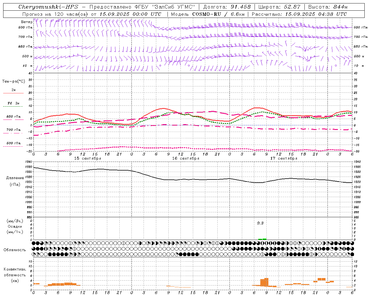Click the Осадки precipitation label
The image size is (369, 295).
tap(15, 226)
